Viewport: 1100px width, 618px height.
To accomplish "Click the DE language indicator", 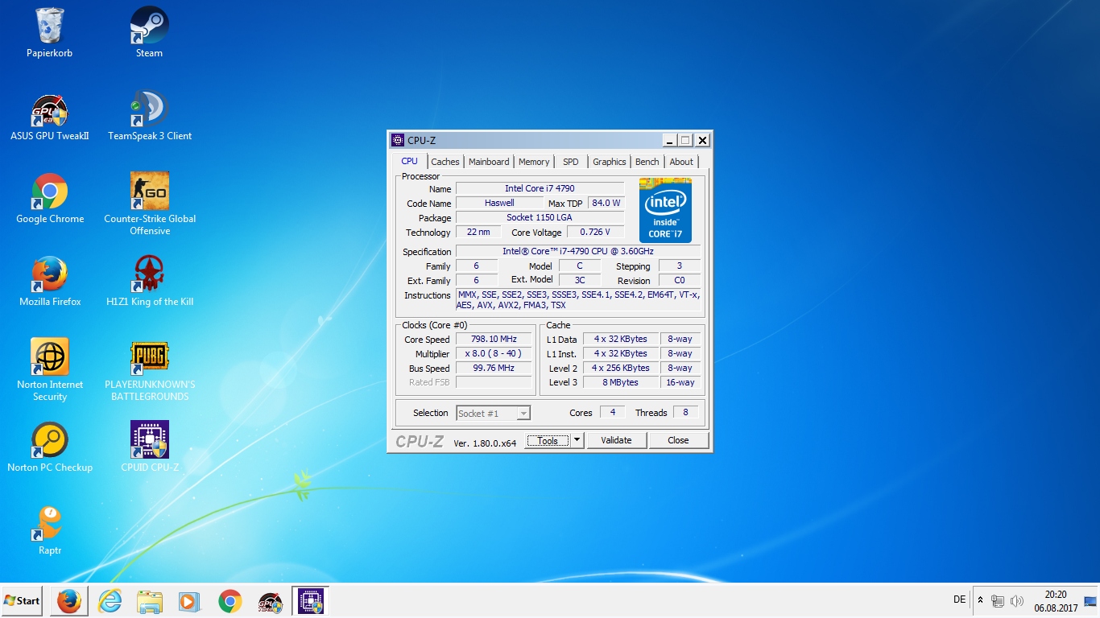I will [x=959, y=599].
